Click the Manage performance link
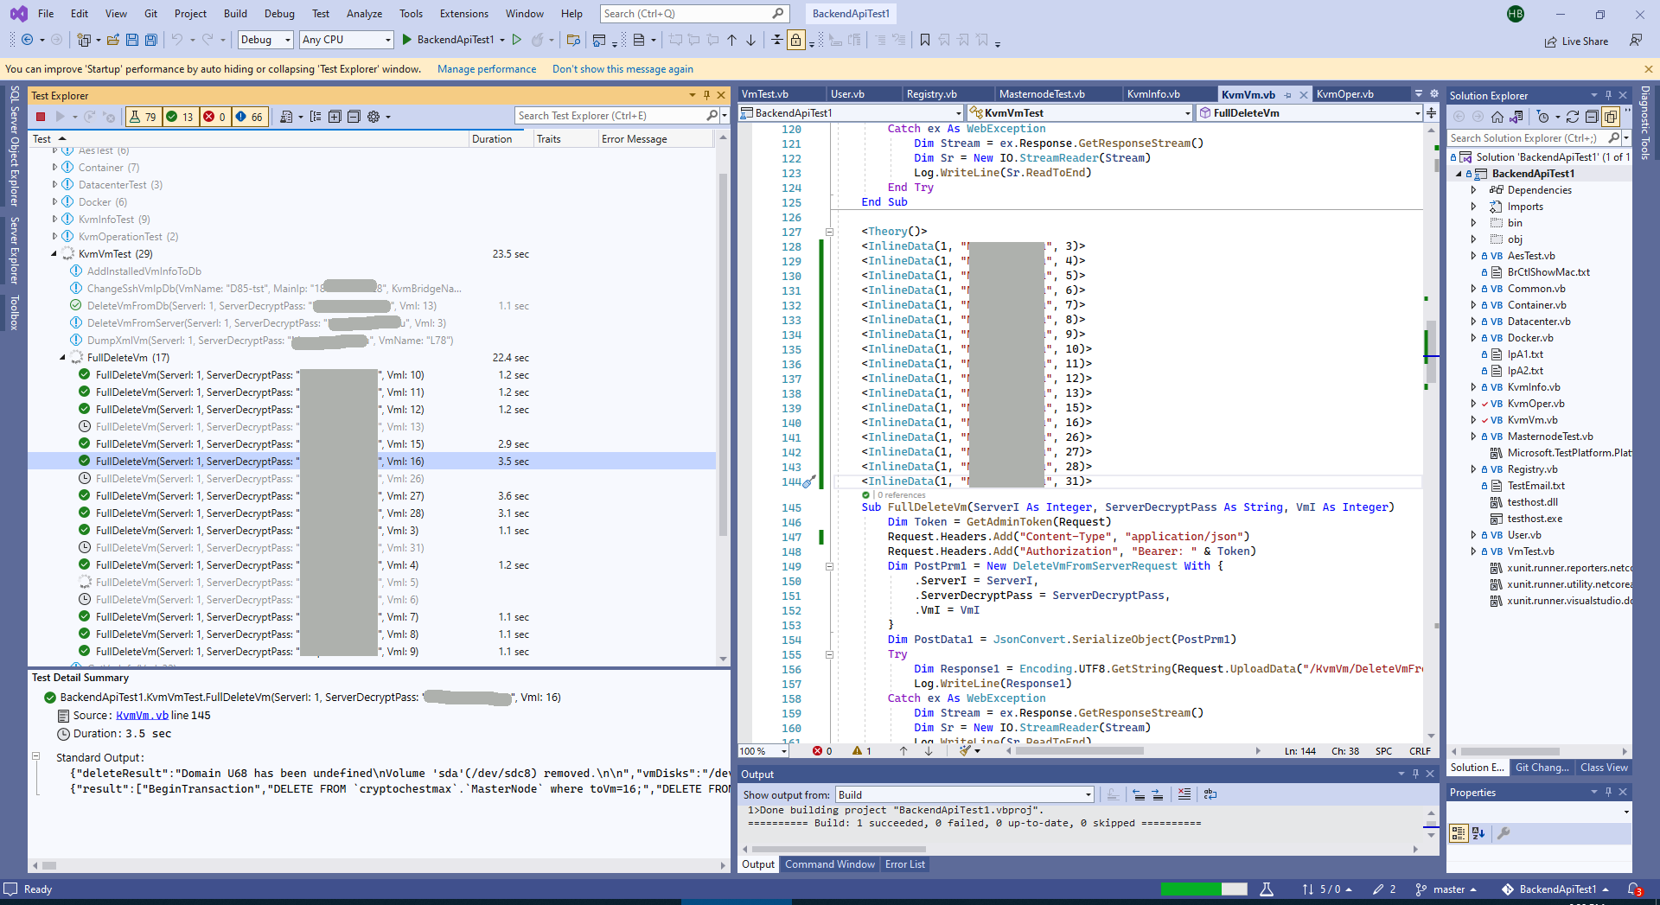 point(486,69)
